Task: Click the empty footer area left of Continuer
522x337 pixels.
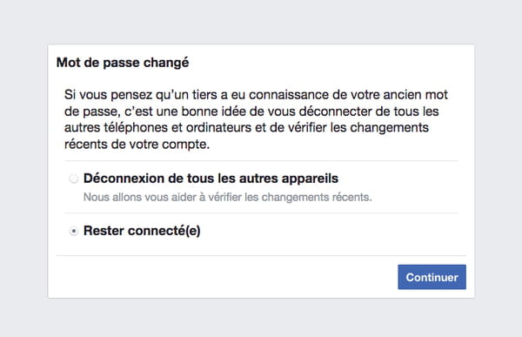Action: tap(226, 277)
